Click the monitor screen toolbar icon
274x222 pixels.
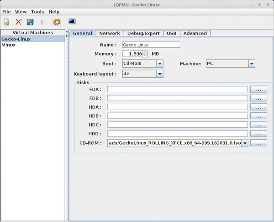72,21
